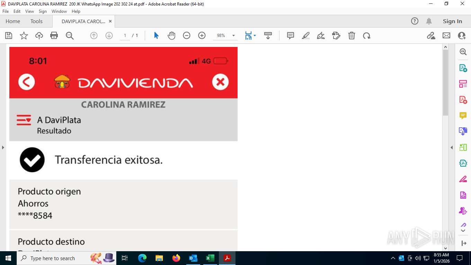This screenshot has width=471, height=265.
Task: Select the DAVIPLATA CAROL... document tab
Action: pos(83,21)
